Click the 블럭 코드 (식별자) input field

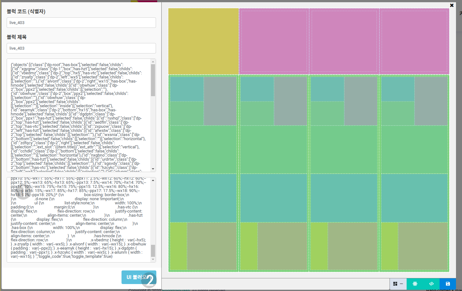tap(81, 23)
